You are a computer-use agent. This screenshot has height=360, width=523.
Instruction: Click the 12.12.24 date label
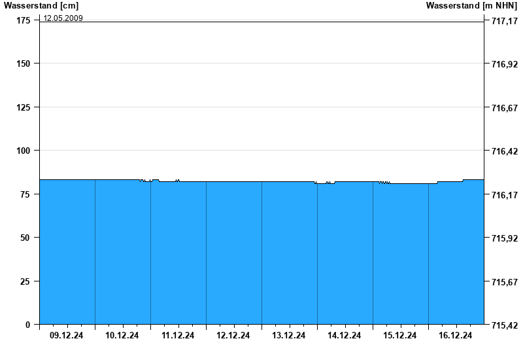point(233,336)
